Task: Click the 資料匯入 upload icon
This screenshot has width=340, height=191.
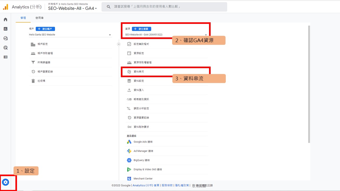Action: [129, 90]
